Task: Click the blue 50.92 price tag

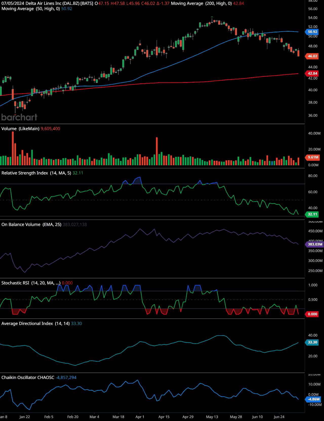Action: tap(312, 32)
